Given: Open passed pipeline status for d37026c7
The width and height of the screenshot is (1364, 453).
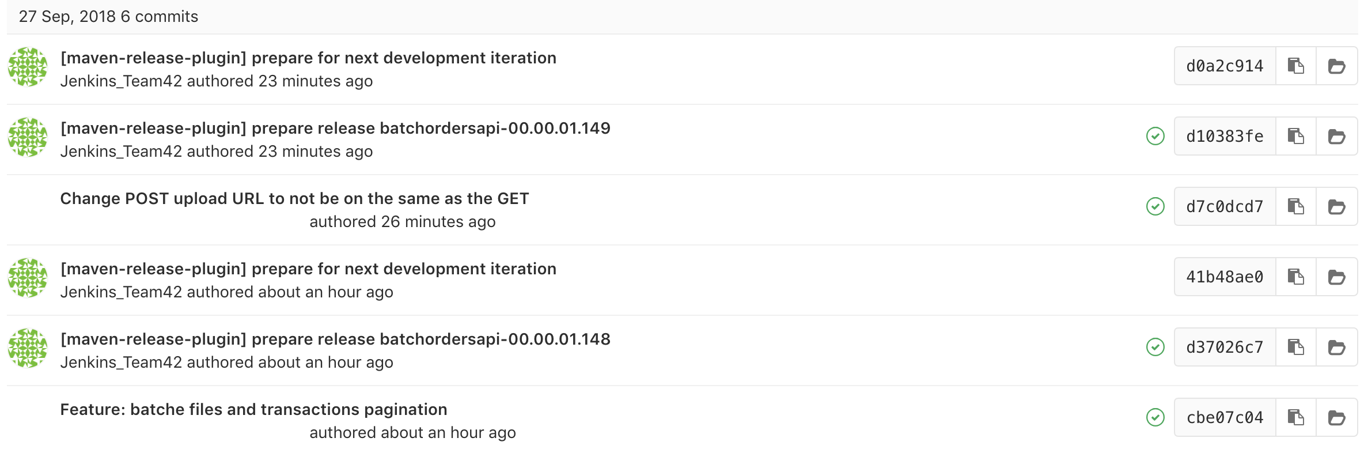Looking at the screenshot, I should [1155, 348].
